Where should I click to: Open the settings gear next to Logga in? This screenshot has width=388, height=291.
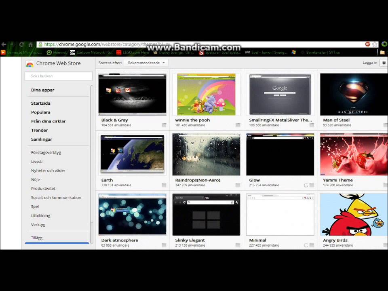coord(384,63)
